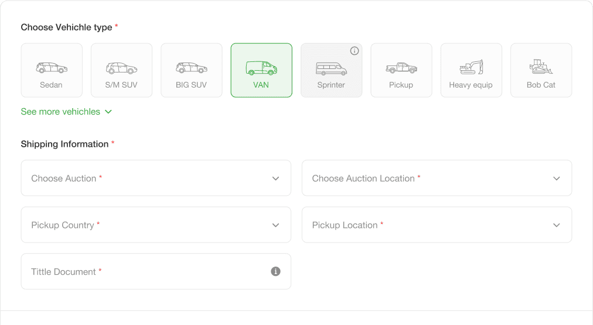Open the Choose Auction Location dropdown
The width and height of the screenshot is (593, 325).
[x=437, y=178]
